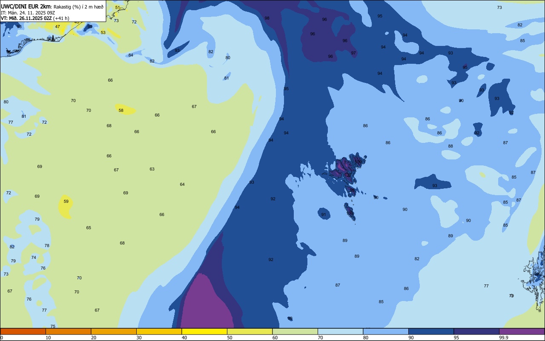Click the humidity value '64' on the map
The image size is (545, 341).
tap(182, 184)
